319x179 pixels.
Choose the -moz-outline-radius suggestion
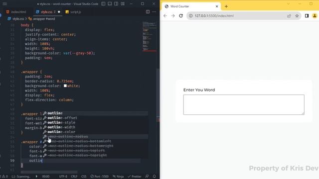pyautogui.click(x=95, y=136)
